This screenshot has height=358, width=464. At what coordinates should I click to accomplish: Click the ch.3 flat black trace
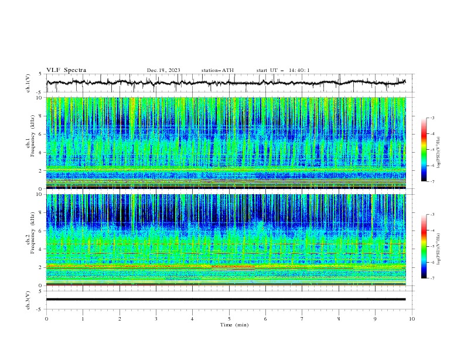[226, 300]
